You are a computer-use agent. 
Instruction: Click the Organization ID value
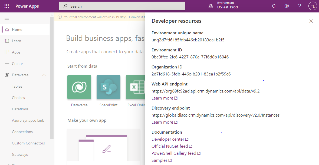click(191, 74)
